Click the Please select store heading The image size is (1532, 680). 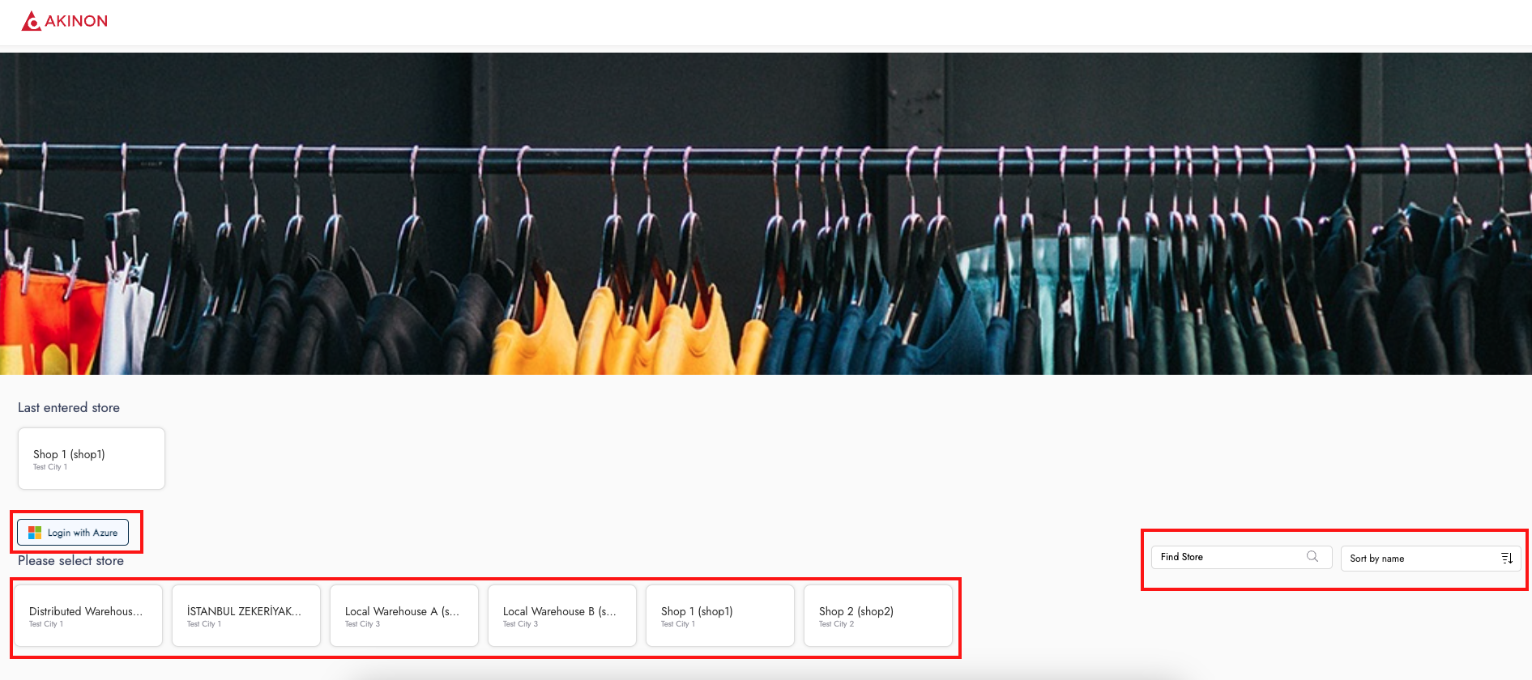pos(71,561)
